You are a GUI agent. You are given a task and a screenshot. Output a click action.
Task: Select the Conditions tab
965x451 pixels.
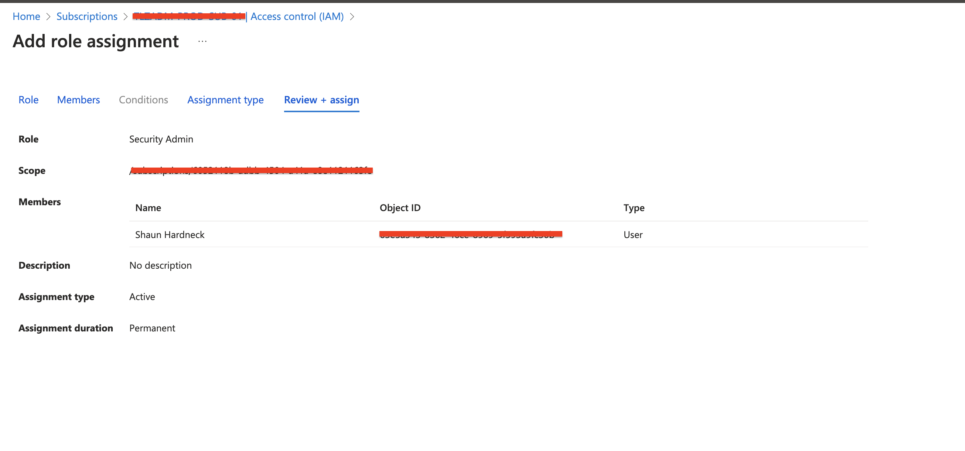(143, 100)
